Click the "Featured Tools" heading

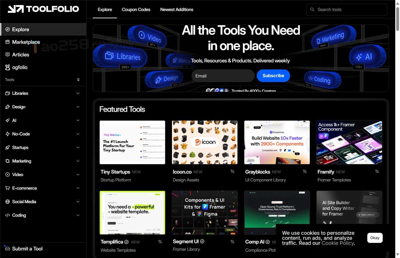click(x=122, y=109)
